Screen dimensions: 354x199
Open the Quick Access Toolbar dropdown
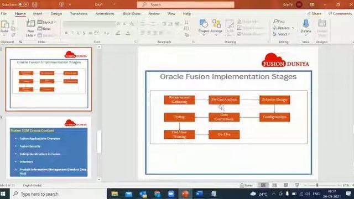70,4
